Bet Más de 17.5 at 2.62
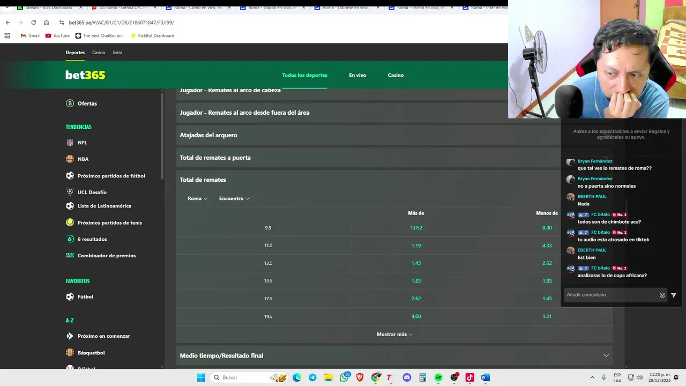This screenshot has height=386, width=686. [x=416, y=299]
